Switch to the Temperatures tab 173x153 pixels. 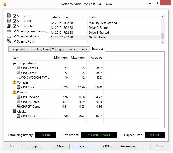[x=19, y=49]
